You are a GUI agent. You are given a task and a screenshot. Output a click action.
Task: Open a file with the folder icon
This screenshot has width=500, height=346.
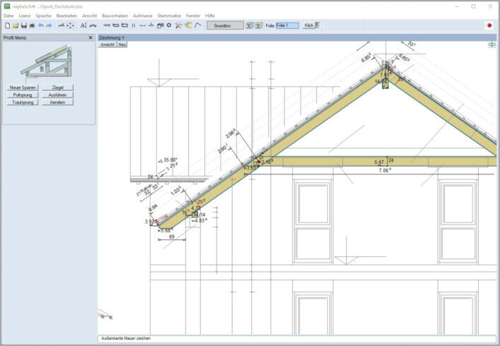(15, 25)
